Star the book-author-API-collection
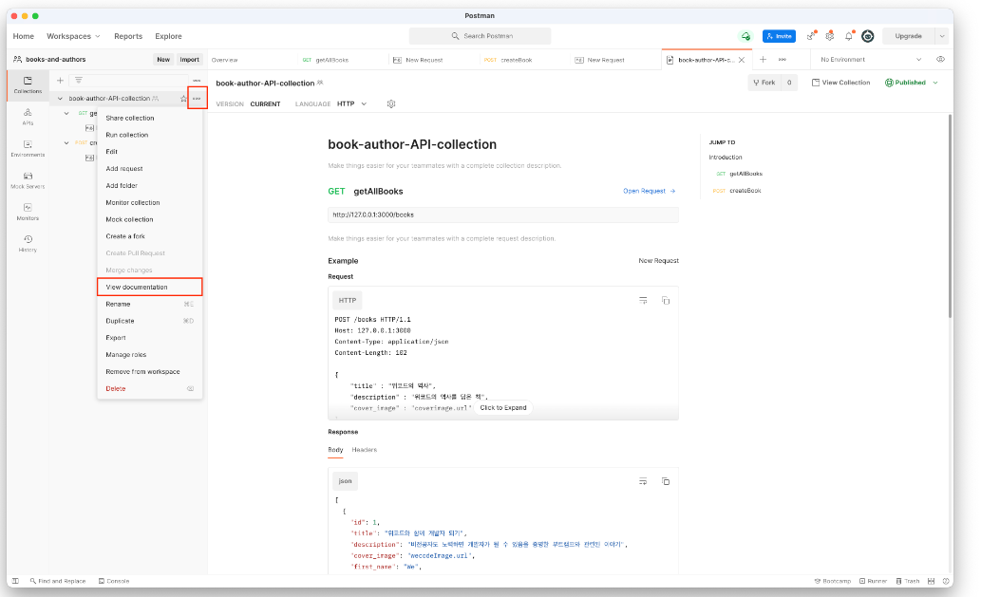Screen dimensions: 981x597 tap(183, 99)
